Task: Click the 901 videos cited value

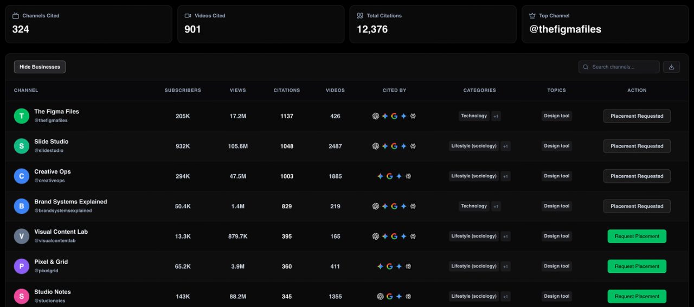Action: (x=192, y=29)
